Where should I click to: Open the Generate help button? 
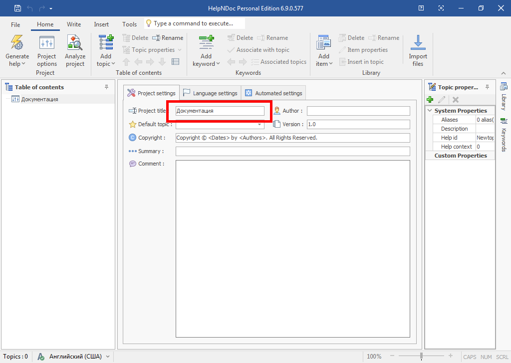pyautogui.click(x=17, y=51)
